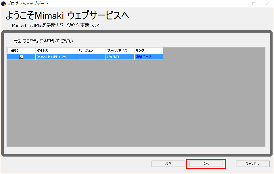Click the empty version cell of RasterLink6Plus row
274x174 pixels.
[91, 57]
